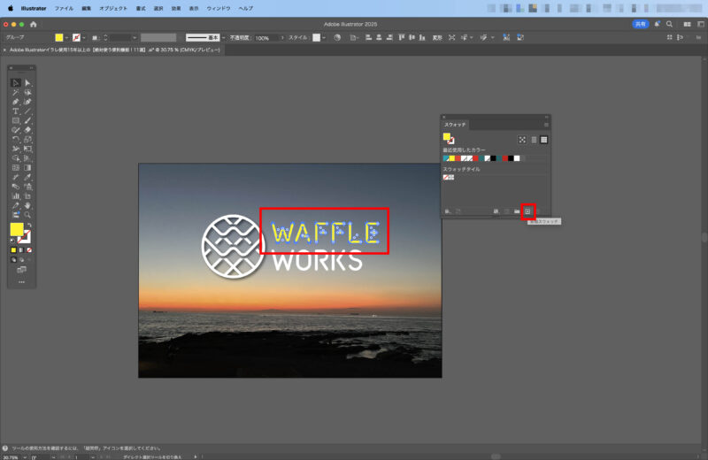Click the search magnifier in top right
The image size is (708, 460).
click(x=670, y=24)
